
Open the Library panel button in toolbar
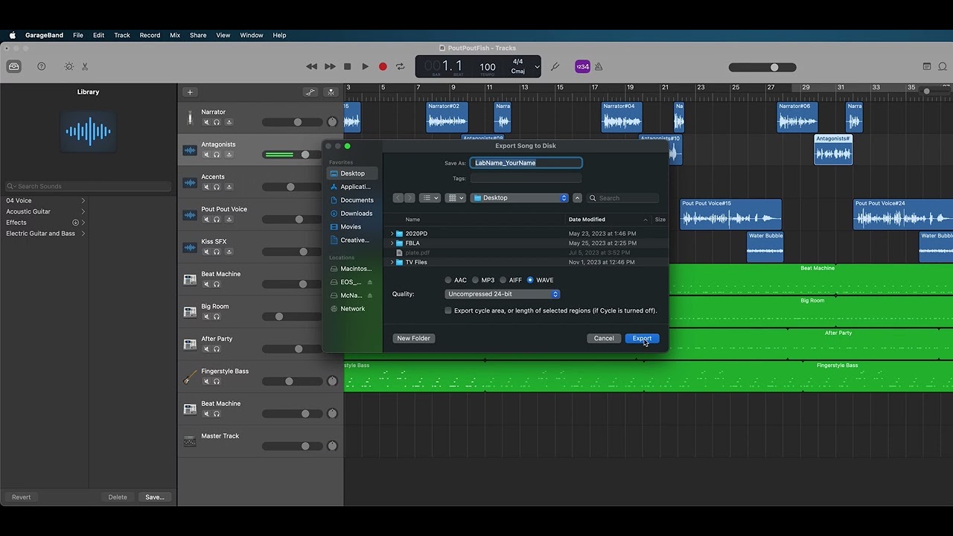[x=14, y=66]
